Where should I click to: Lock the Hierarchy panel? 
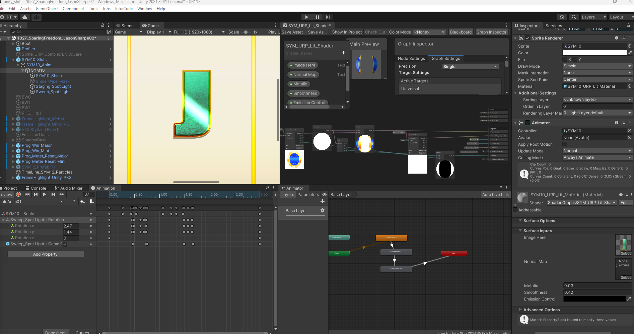(103, 25)
